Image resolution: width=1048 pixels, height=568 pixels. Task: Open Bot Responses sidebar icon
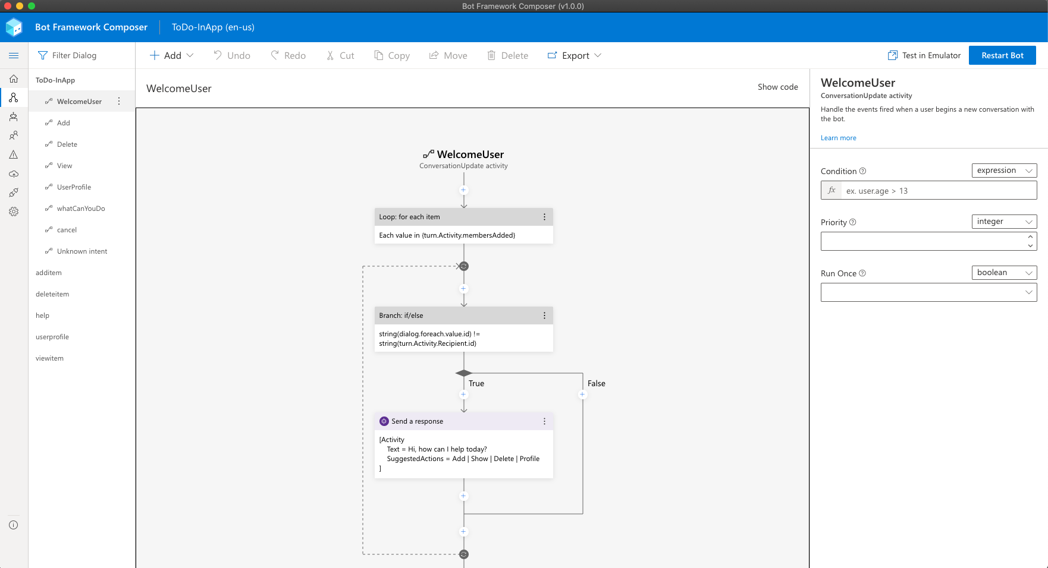(x=14, y=116)
